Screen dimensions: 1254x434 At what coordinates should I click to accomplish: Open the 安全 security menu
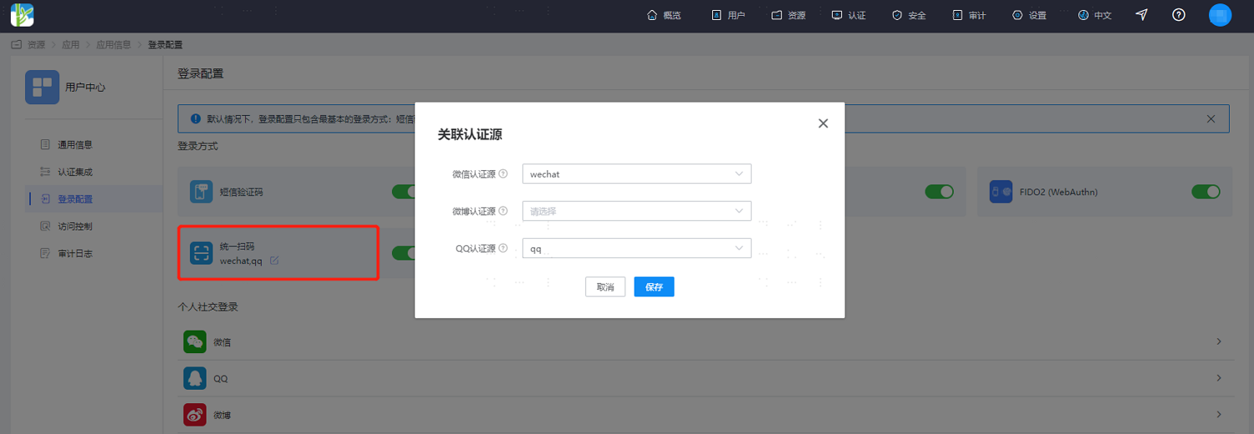coord(909,15)
